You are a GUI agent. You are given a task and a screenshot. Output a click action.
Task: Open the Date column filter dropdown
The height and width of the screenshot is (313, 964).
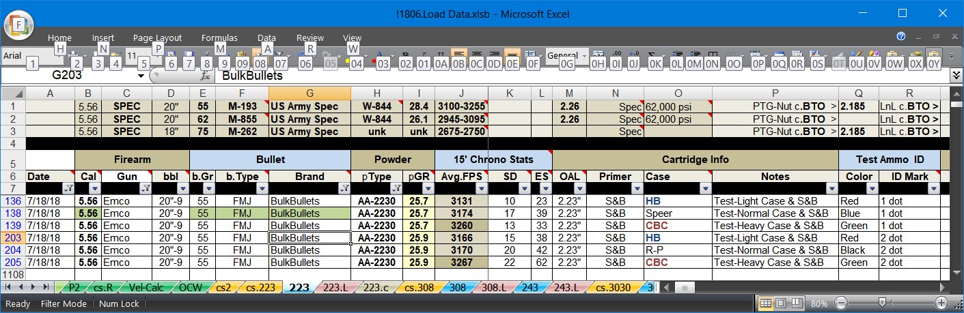point(68,188)
